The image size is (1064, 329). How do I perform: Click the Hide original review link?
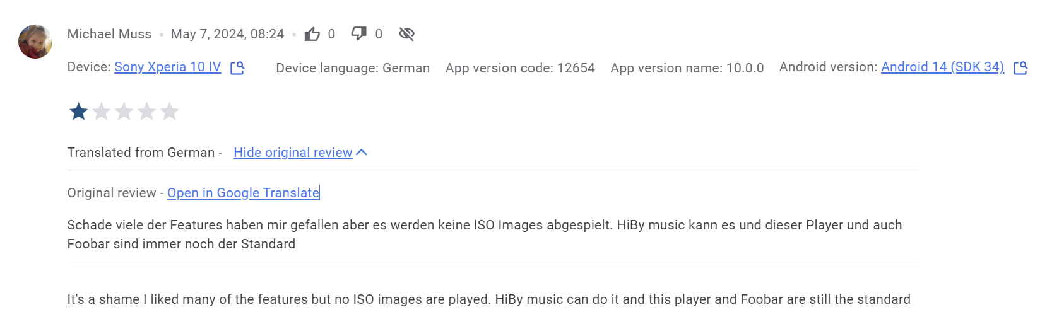point(293,153)
